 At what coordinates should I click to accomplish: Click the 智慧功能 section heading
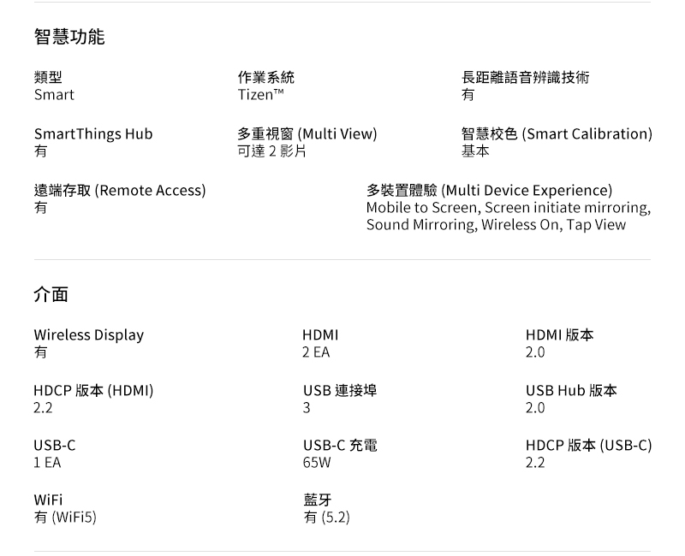click(69, 37)
